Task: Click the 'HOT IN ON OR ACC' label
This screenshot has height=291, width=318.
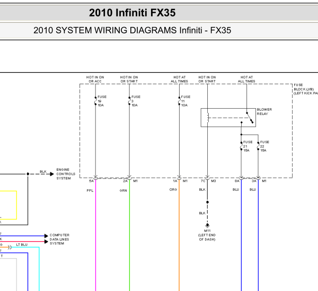Action: [95, 80]
